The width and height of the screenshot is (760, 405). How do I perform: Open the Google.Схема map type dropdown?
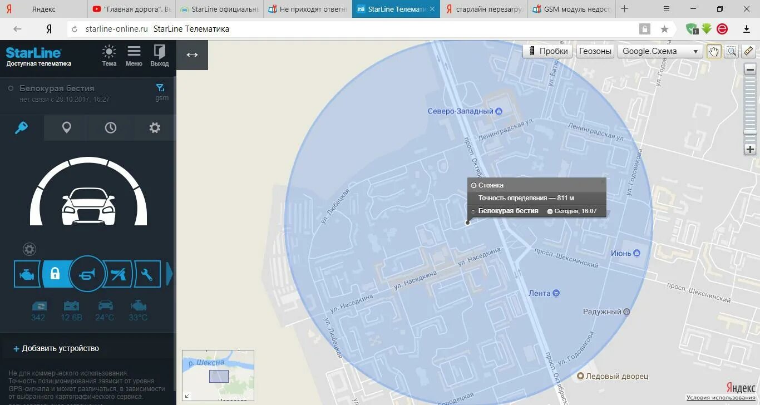660,51
